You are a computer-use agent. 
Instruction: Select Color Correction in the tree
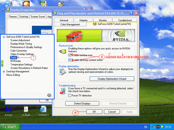[x=19, y=51]
